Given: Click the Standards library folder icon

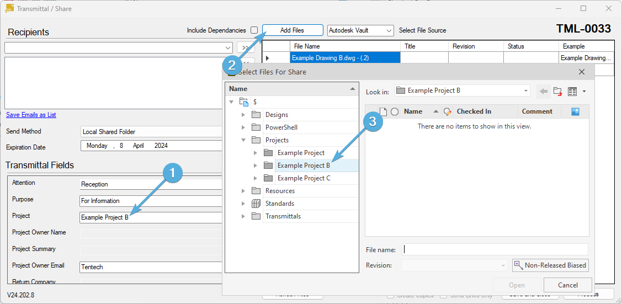Looking at the screenshot, I should pos(256,204).
